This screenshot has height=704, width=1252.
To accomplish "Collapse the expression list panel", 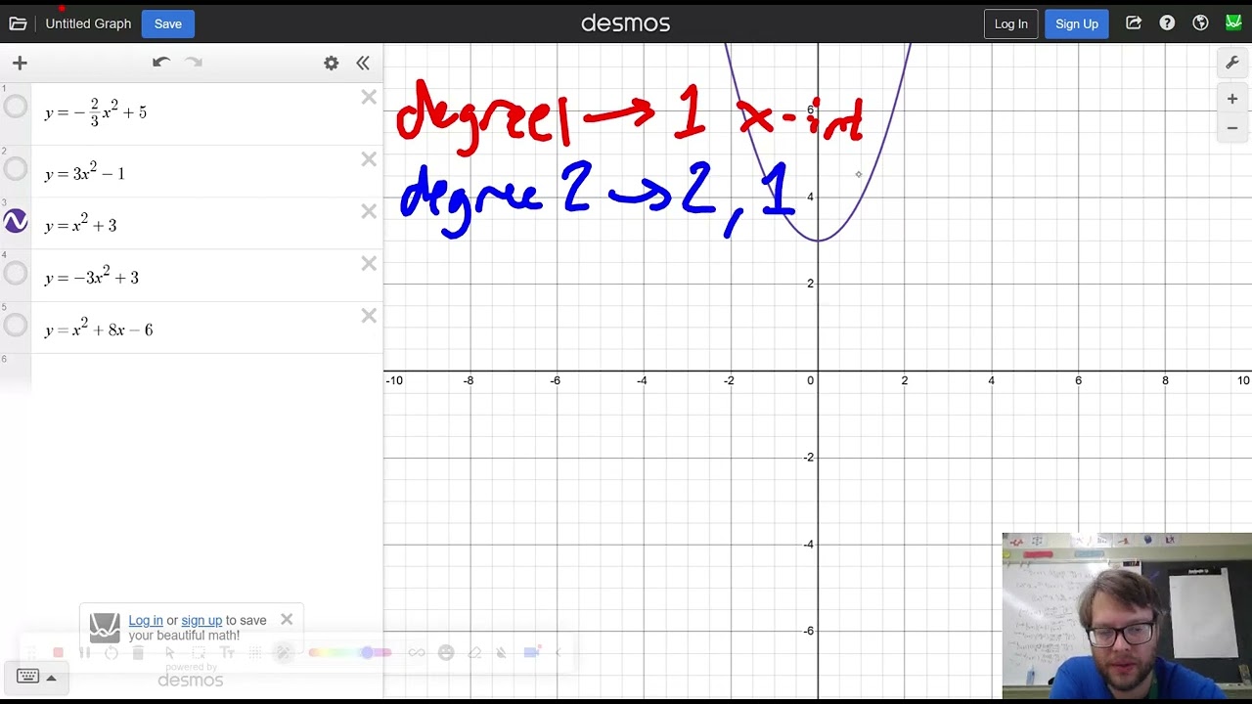I will (363, 63).
